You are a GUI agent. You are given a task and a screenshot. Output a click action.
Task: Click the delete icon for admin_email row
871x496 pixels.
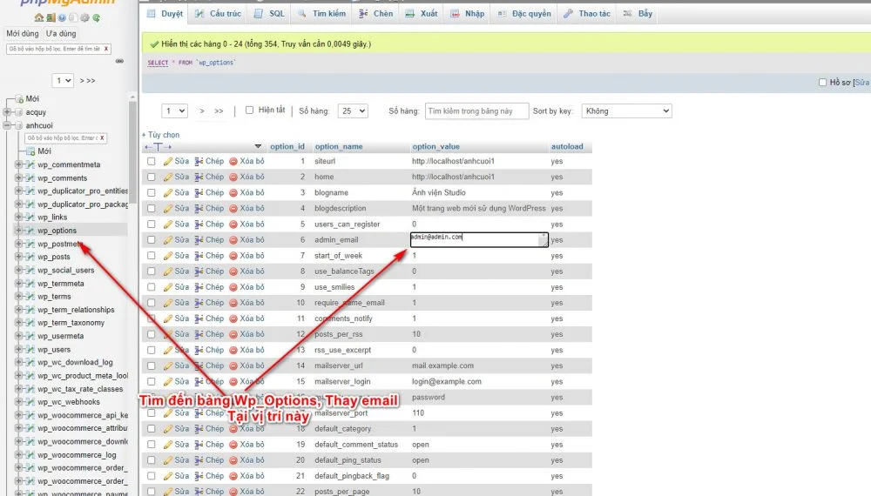tap(233, 240)
